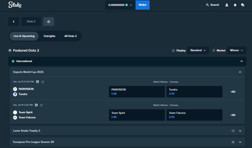Open +96 more markets for Team Spirit match
This screenshot has height=148, width=252.
(x=233, y=115)
